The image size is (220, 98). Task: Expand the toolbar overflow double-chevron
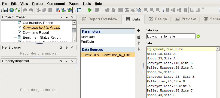point(203,8)
